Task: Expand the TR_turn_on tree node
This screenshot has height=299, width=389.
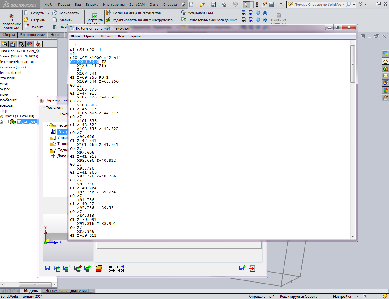Action: coord(2,122)
